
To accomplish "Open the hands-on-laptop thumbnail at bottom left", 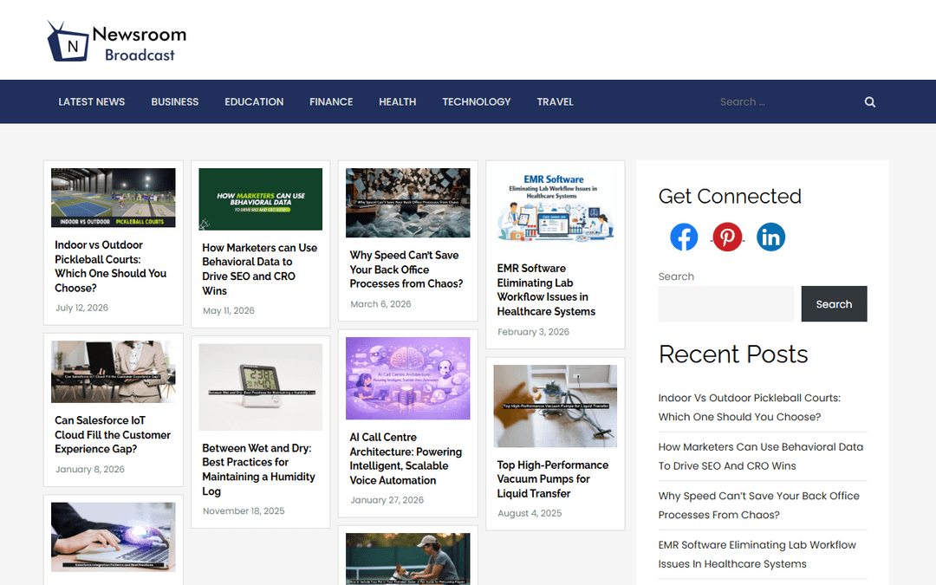I will click(114, 536).
